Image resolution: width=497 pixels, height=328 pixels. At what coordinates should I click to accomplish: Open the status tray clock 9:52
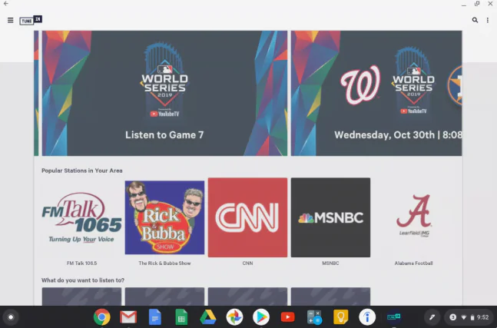click(482, 317)
